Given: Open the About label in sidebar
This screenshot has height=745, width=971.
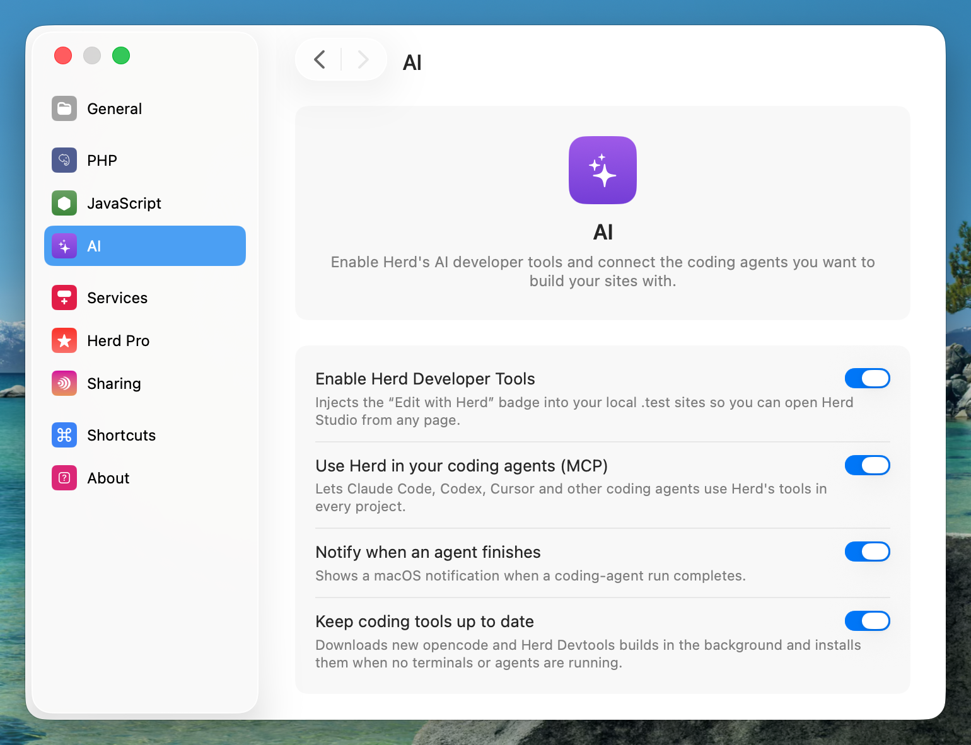Looking at the screenshot, I should 108,478.
